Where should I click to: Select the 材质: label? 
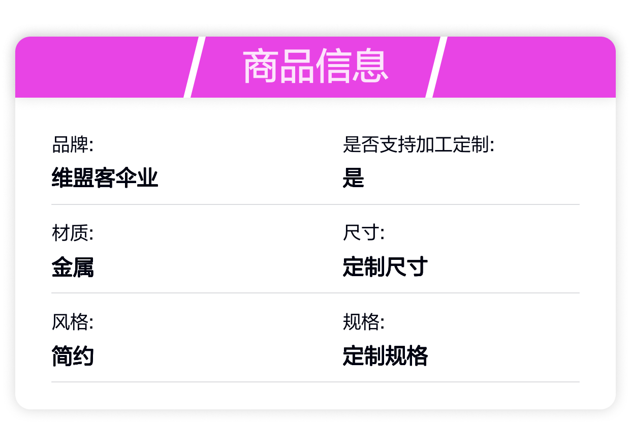(73, 233)
